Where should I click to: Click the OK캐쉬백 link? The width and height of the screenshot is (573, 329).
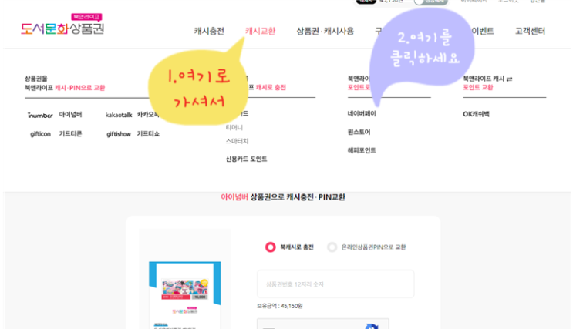click(476, 114)
